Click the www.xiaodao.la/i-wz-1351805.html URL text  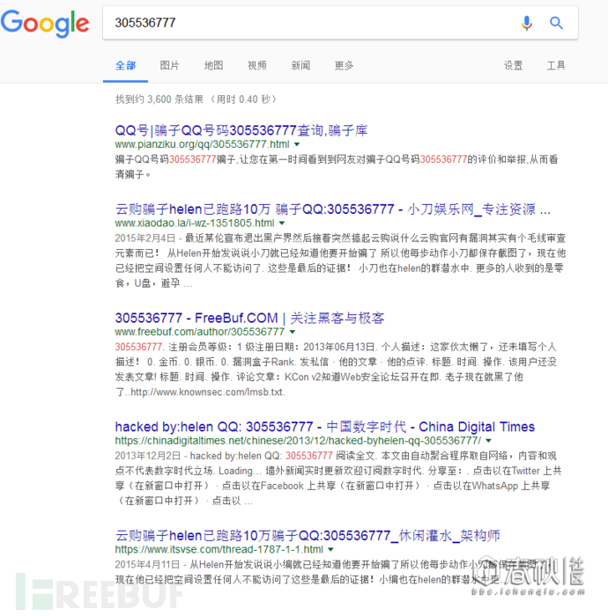click(x=195, y=224)
